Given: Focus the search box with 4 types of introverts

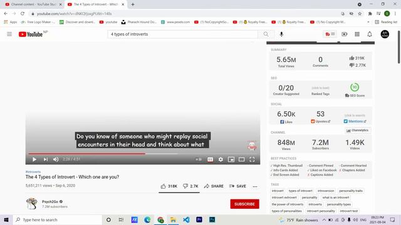Looking at the screenshot, I should [x=182, y=34].
